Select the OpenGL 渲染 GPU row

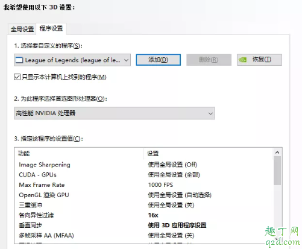(143, 195)
